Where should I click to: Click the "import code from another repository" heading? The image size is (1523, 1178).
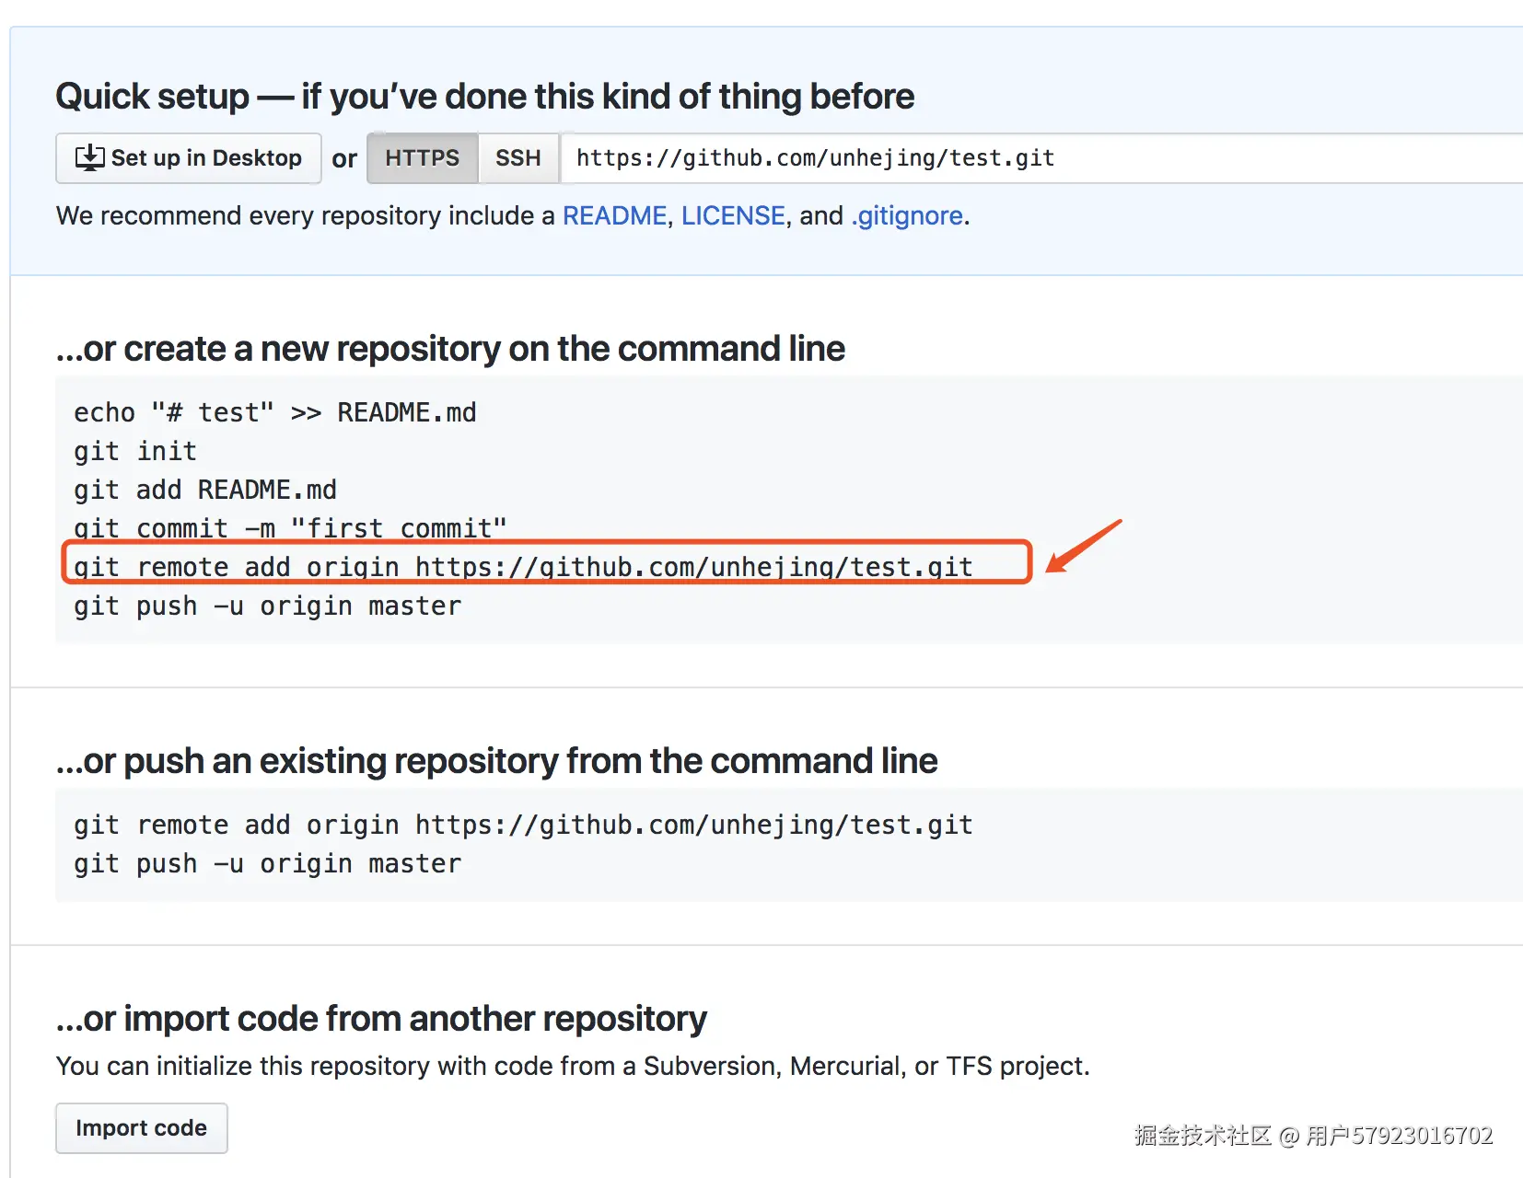pyautogui.click(x=381, y=1019)
